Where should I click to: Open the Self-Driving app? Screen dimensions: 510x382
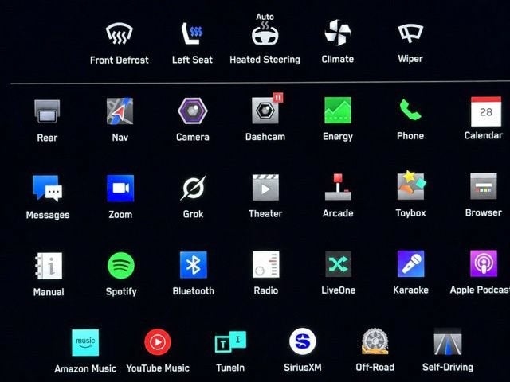pyautogui.click(x=448, y=341)
